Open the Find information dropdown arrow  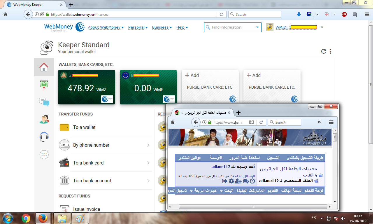[257, 27]
